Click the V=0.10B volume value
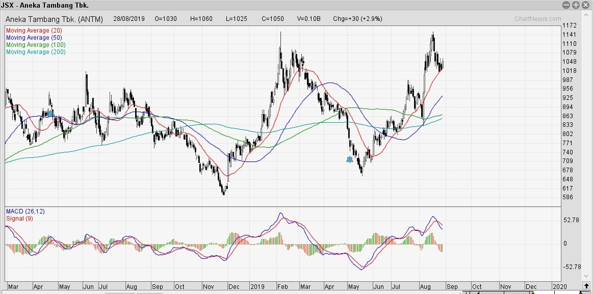Screen dimensions: 593x294 click(309, 19)
